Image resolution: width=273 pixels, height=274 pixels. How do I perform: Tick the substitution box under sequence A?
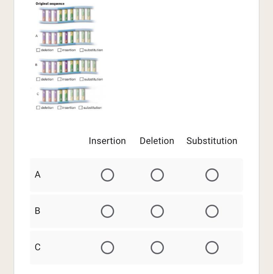[81, 50]
